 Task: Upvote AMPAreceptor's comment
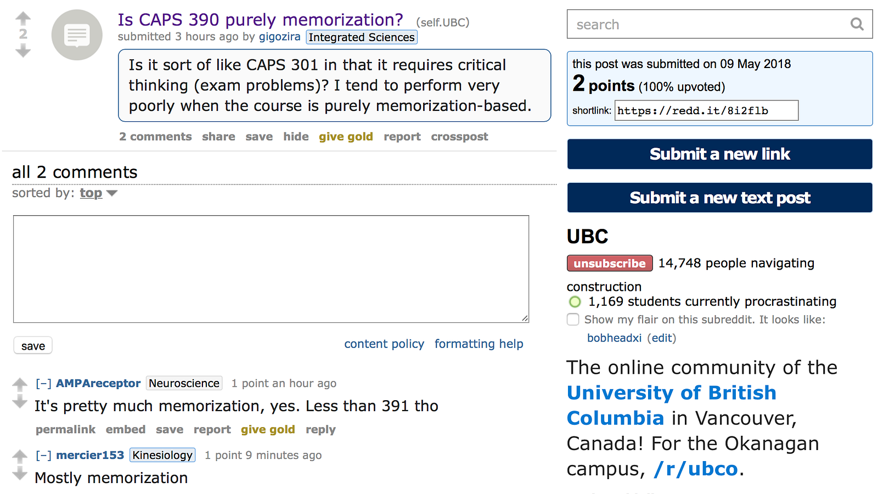[x=20, y=384]
